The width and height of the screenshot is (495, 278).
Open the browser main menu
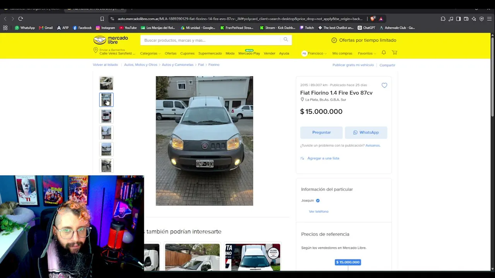[x=489, y=19]
